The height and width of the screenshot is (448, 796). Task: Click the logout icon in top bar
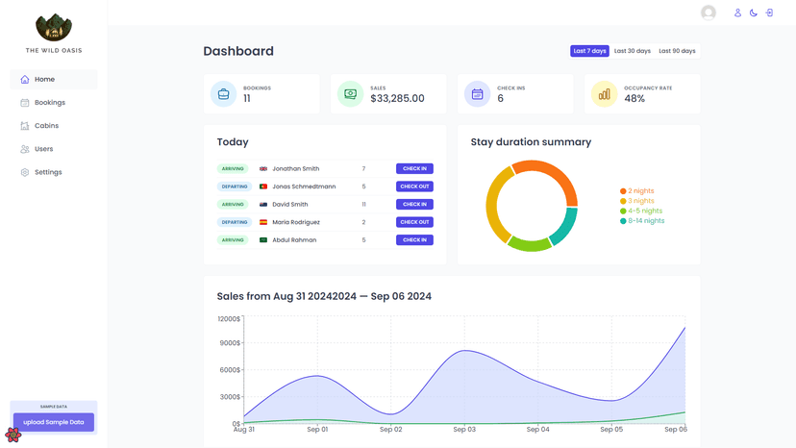(x=769, y=13)
